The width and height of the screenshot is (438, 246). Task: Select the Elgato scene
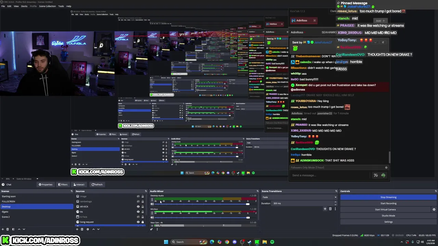(x=37, y=212)
